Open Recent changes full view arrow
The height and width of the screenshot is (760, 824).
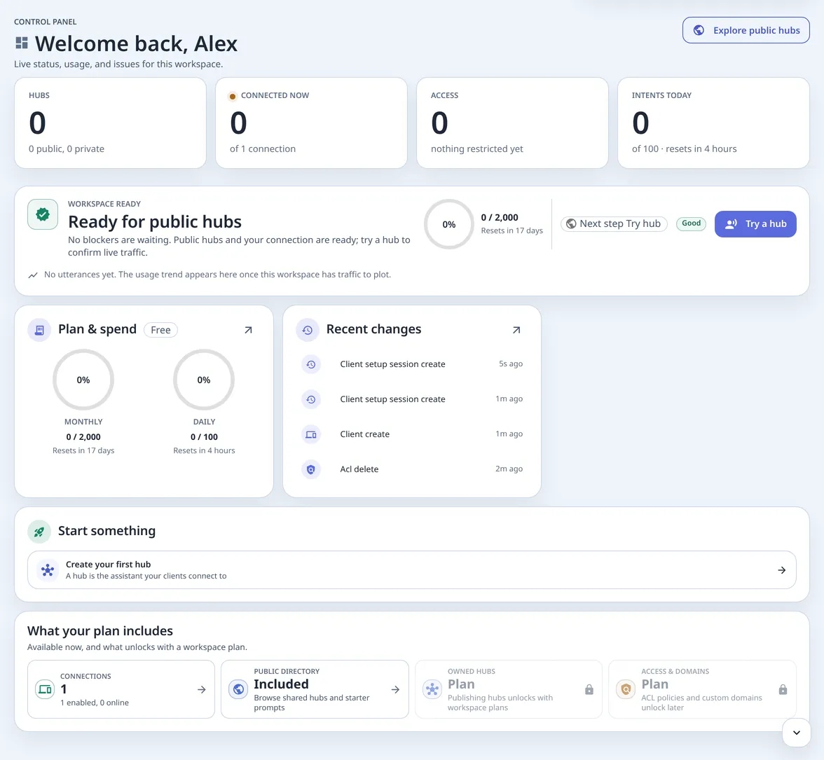tap(516, 330)
